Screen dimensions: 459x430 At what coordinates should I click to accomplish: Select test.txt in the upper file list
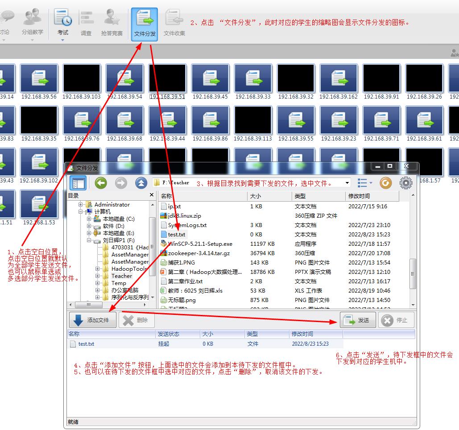(177, 235)
